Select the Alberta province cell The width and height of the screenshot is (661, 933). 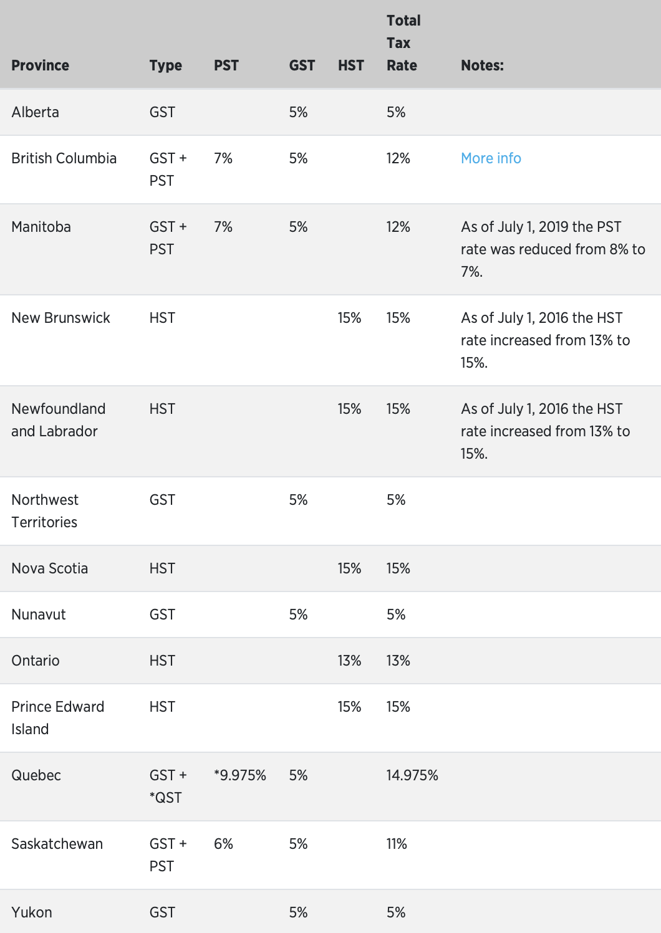click(36, 112)
